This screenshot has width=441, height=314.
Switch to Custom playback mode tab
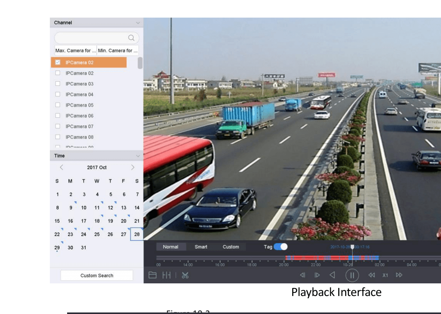(x=231, y=247)
